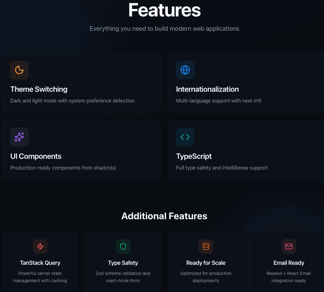Image resolution: width=324 pixels, height=292 pixels.
Task: Open the Internationalization heading
Action: click(x=207, y=89)
